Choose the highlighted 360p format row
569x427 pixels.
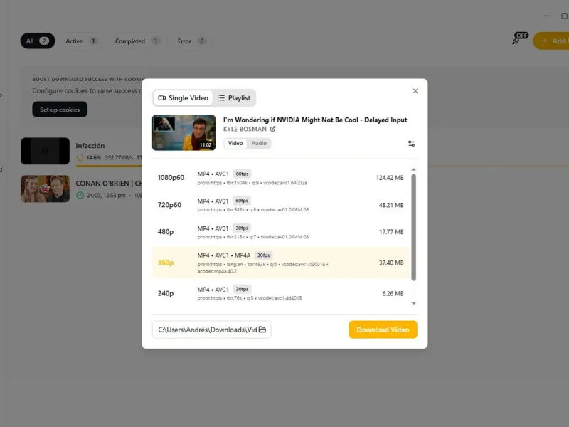(x=281, y=263)
